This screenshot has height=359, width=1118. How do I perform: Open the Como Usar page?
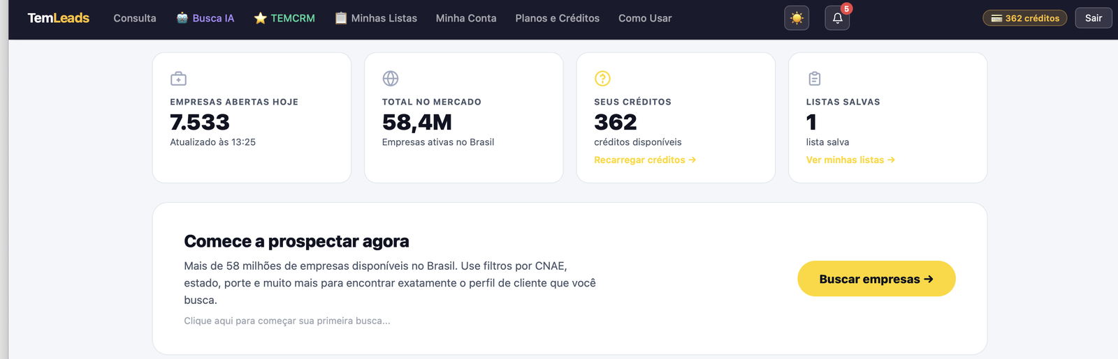point(645,18)
